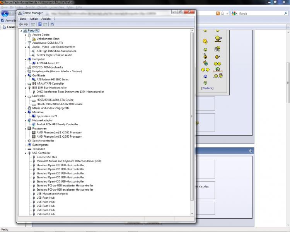Image resolution: width=290 pixels, height=232 pixels.
Task: Click the action pane icon beside the help icon
Action: click(45, 24)
